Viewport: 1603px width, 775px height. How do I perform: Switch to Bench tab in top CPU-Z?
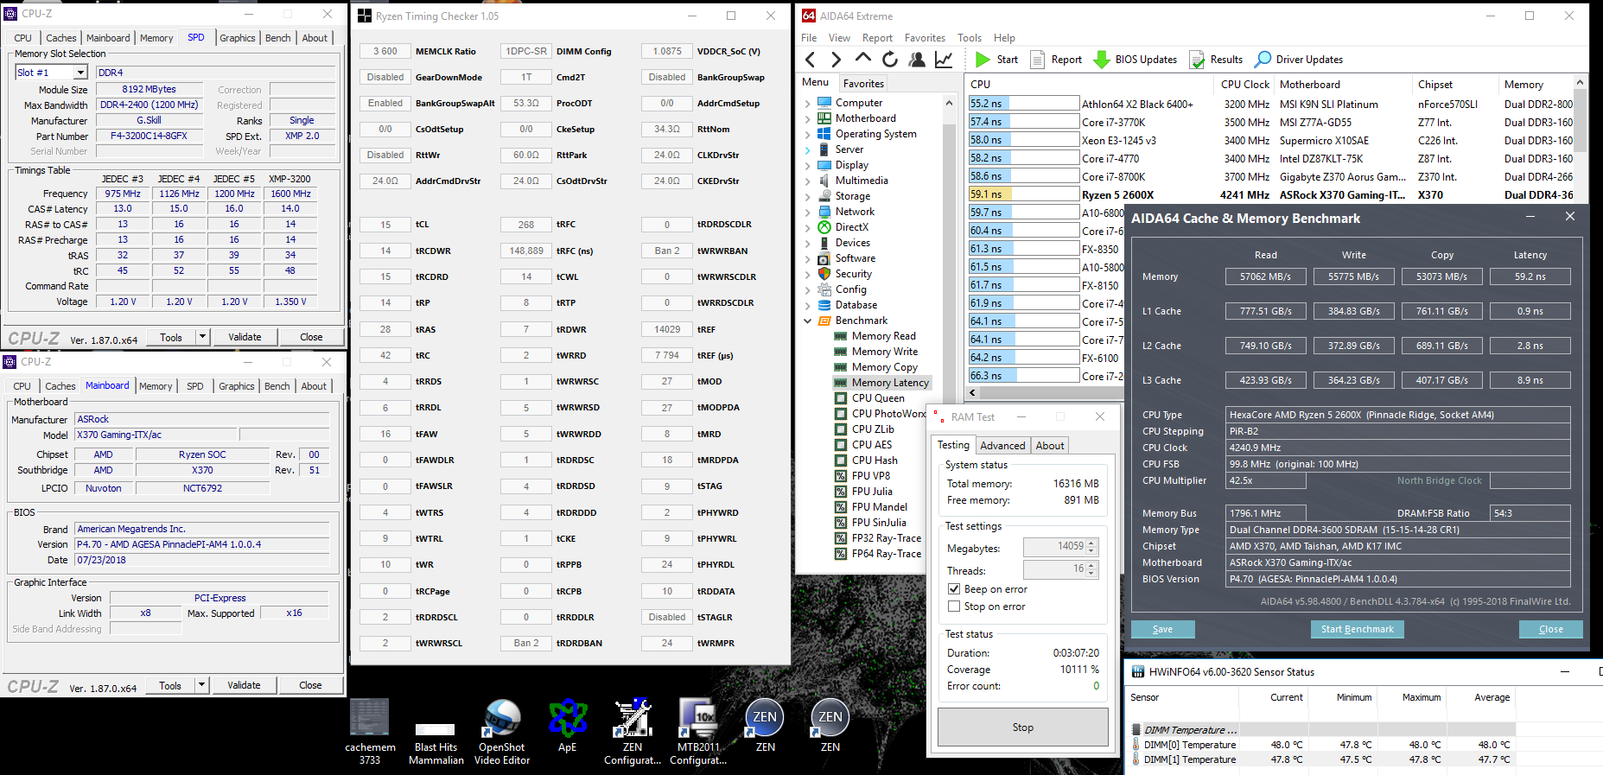278,38
